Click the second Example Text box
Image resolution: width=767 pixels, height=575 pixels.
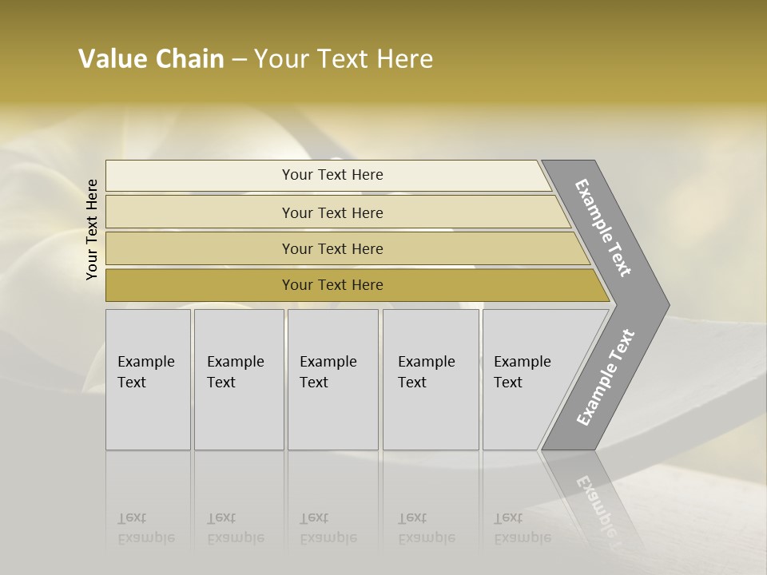(x=238, y=379)
